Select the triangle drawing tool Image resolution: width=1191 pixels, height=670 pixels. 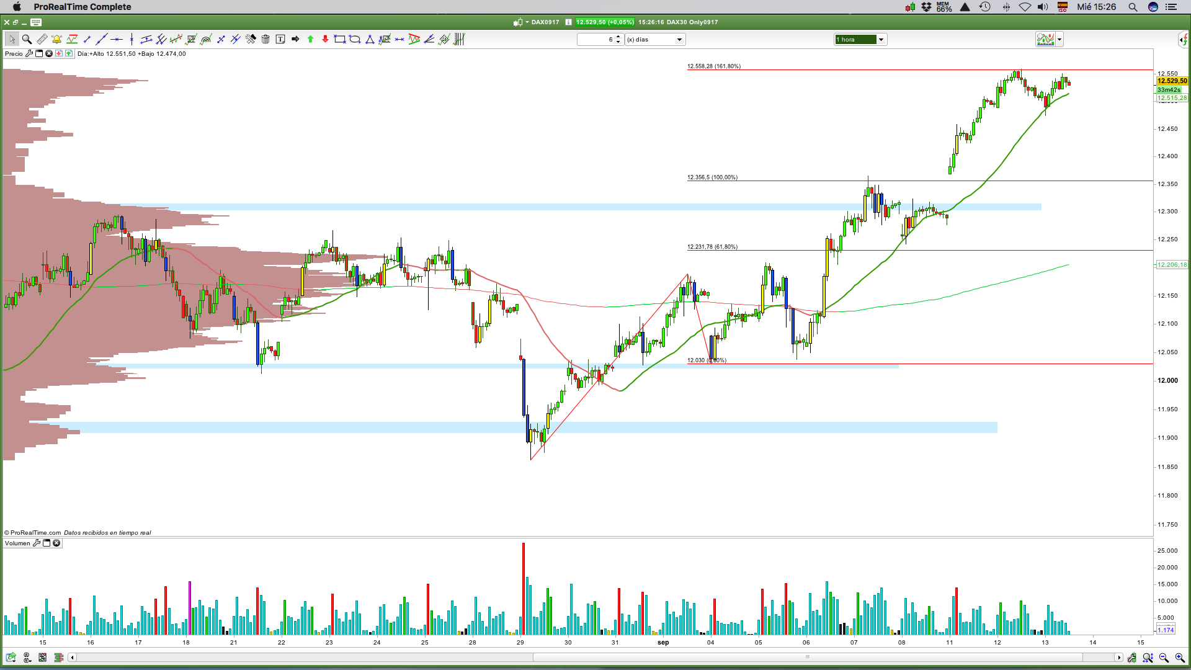click(370, 39)
